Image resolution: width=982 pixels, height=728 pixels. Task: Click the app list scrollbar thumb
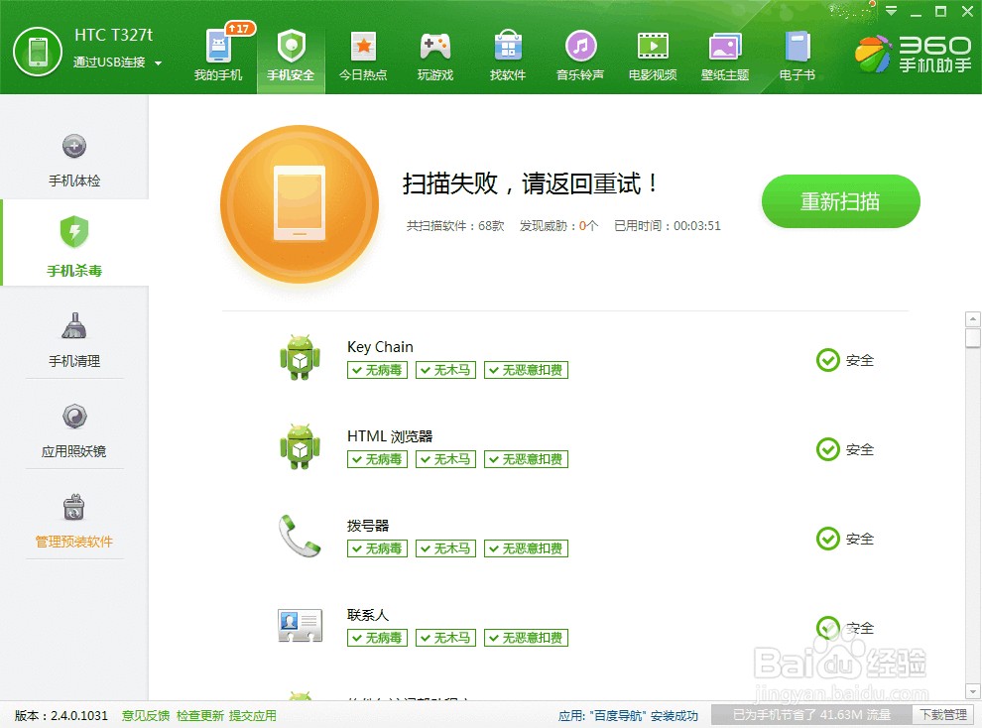pos(973,338)
